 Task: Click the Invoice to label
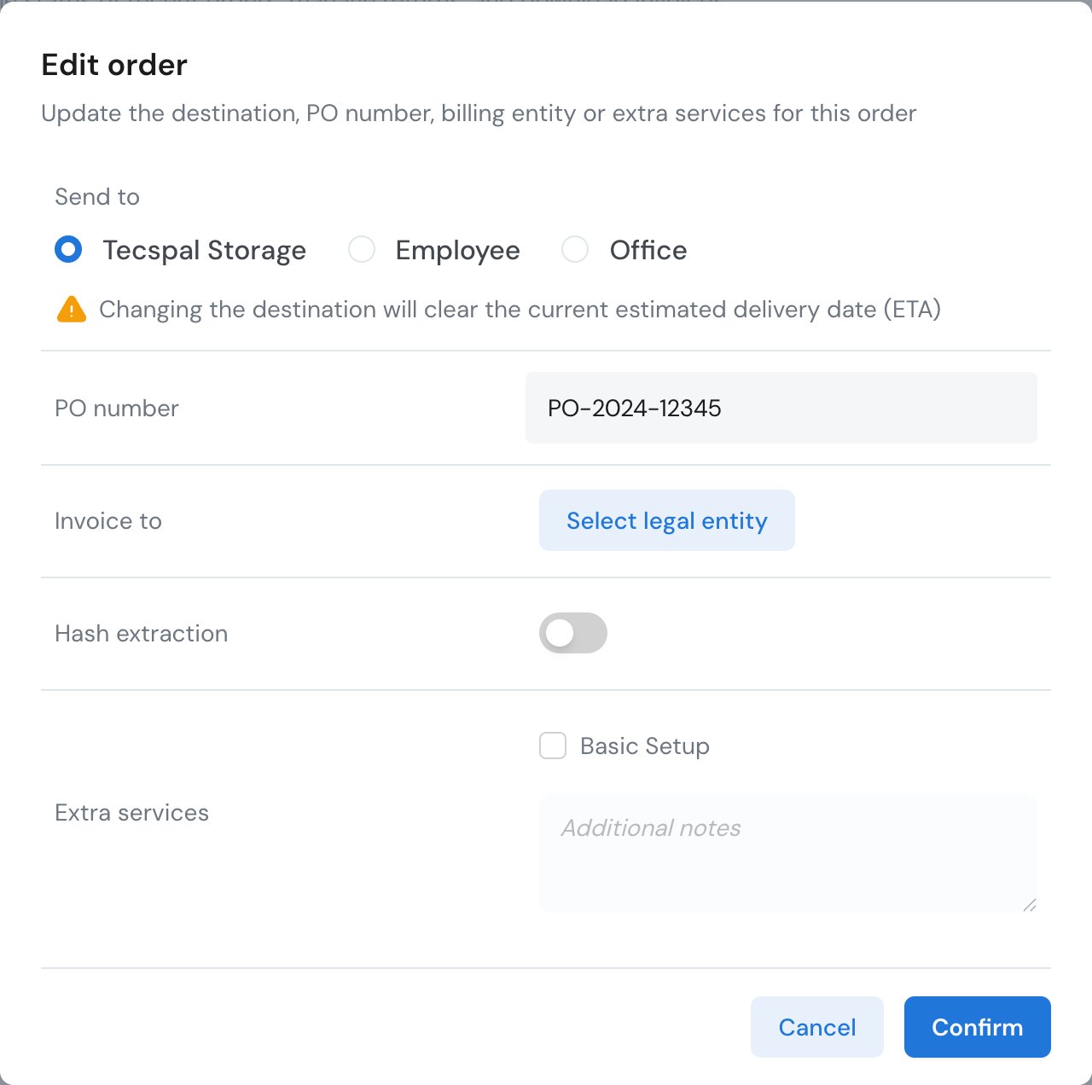point(108,521)
